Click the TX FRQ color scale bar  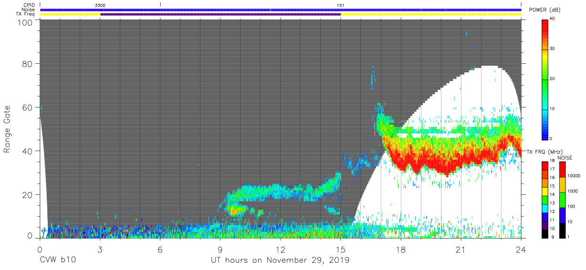pos(545,200)
